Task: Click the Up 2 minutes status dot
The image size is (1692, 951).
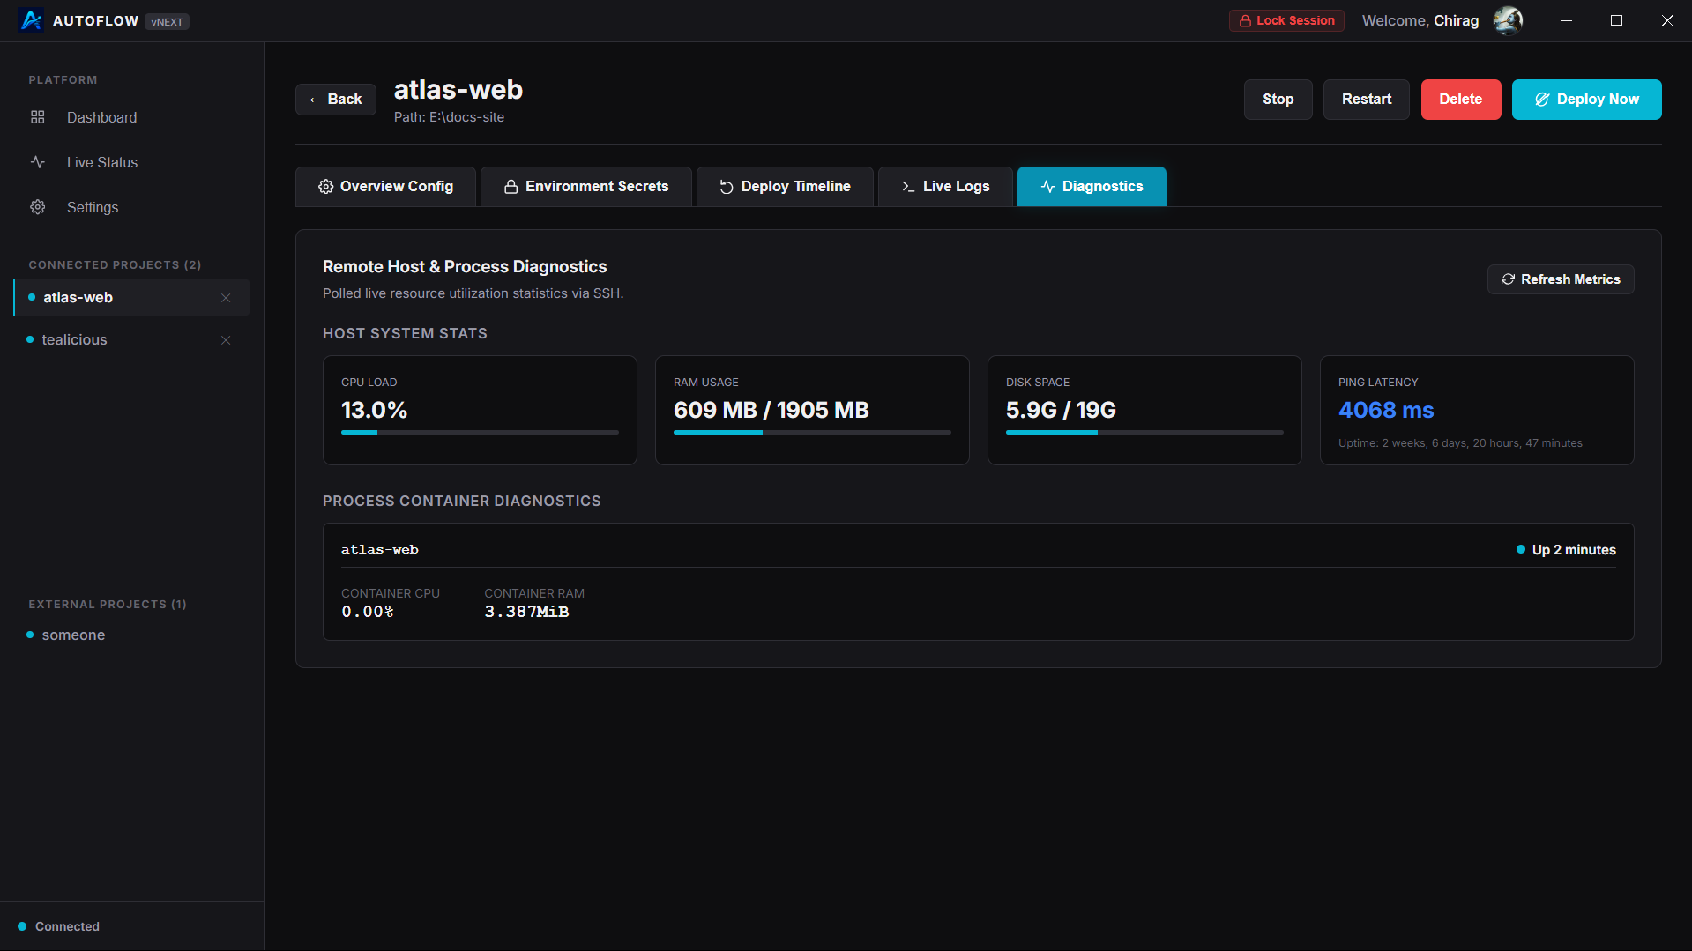Action: point(1521,549)
